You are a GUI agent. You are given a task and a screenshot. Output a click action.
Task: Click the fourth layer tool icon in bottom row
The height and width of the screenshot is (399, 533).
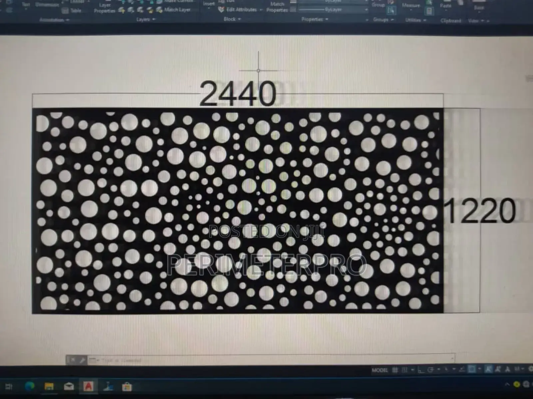(x=150, y=10)
